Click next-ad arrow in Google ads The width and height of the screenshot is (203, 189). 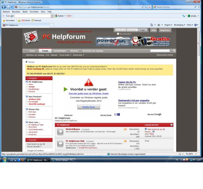pos(118,115)
